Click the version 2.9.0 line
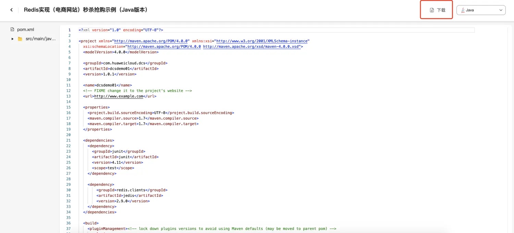514x233 pixels. tap(123, 201)
